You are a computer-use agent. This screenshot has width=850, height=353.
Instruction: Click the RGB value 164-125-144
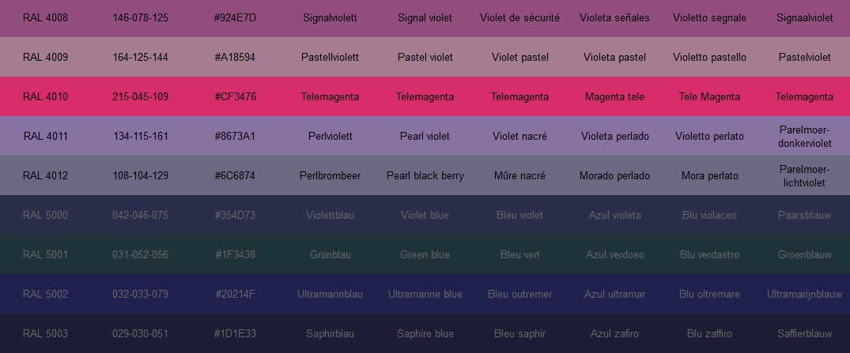point(140,57)
